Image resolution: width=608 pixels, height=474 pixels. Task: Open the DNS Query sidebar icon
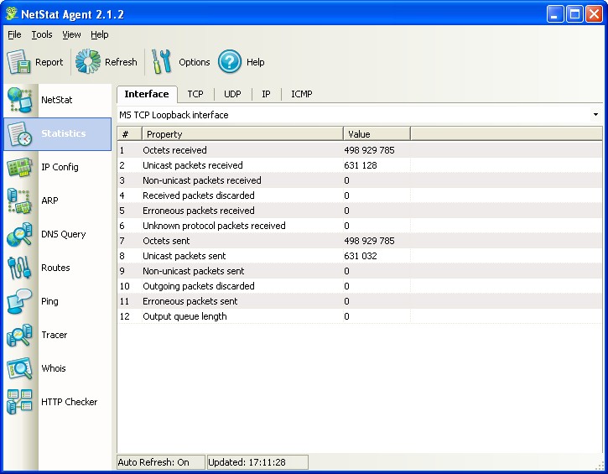coord(19,234)
